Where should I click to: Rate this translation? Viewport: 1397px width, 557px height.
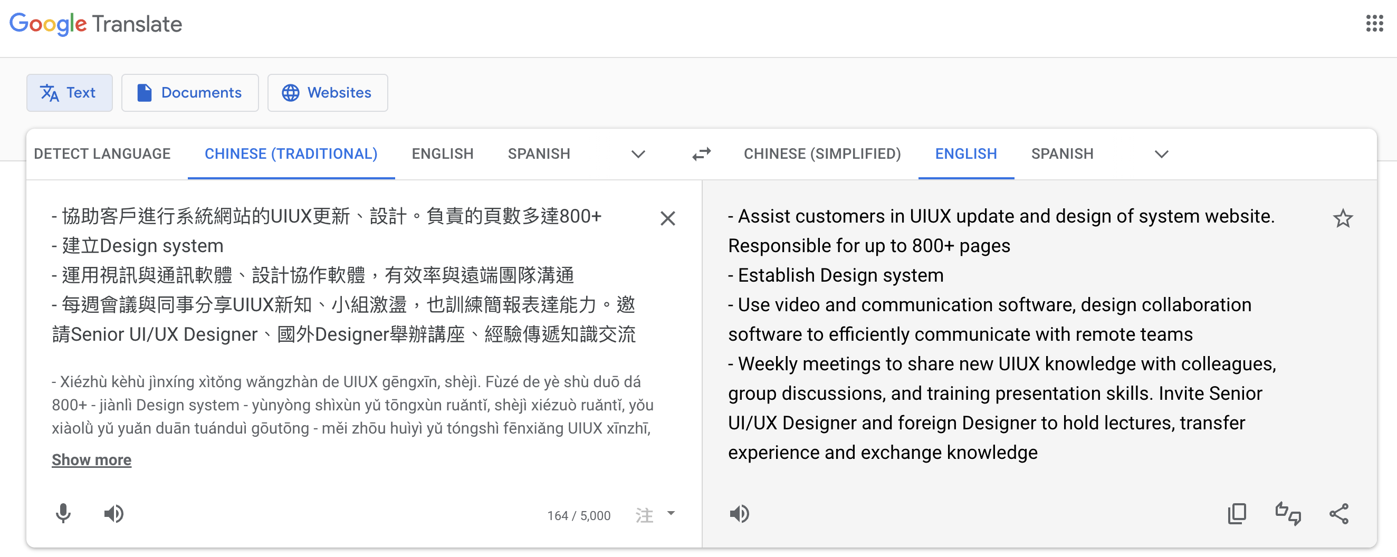click(x=1287, y=514)
